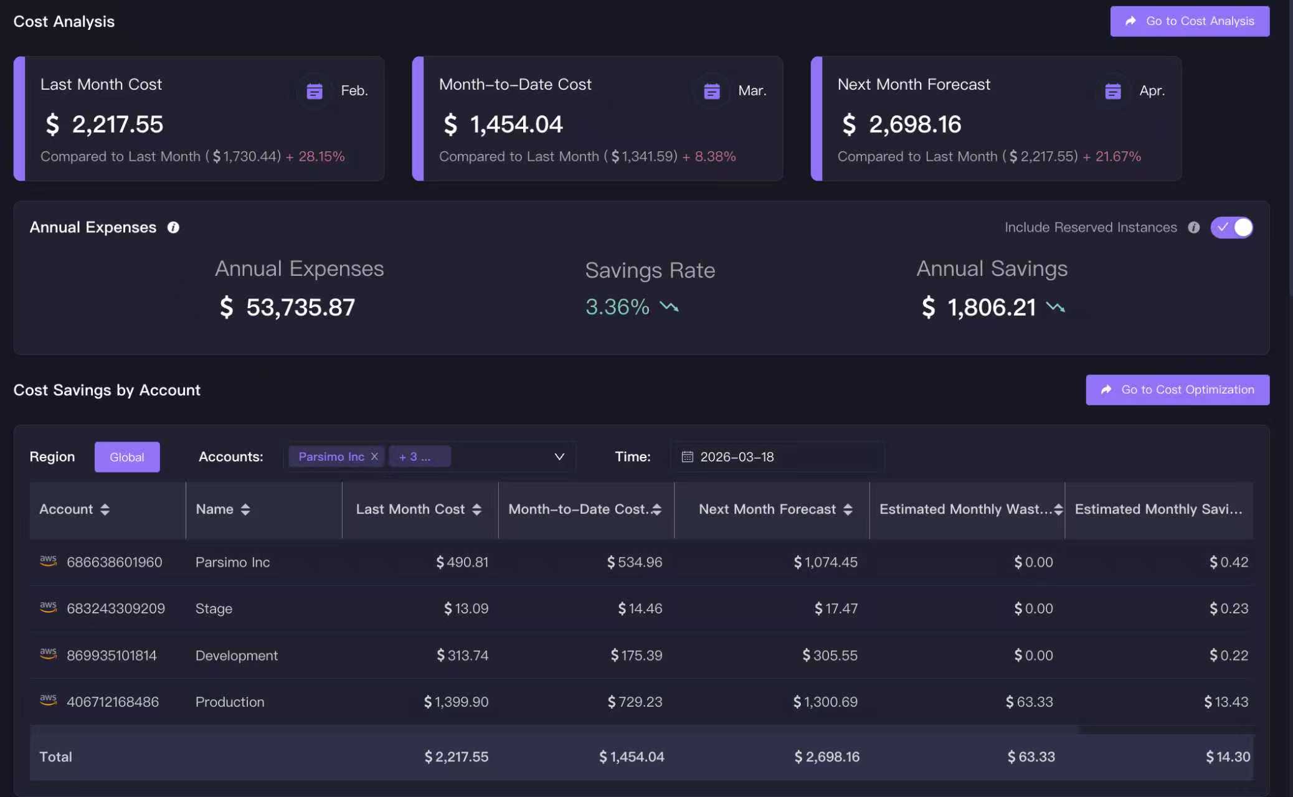Click the calendar icon in the Time field

[x=687, y=456]
